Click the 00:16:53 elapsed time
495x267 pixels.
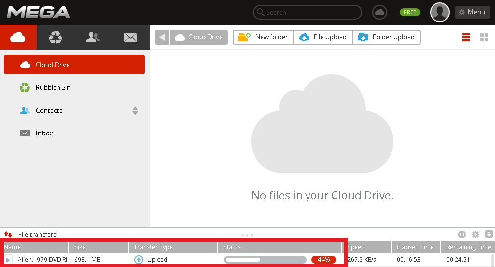pyautogui.click(x=409, y=260)
